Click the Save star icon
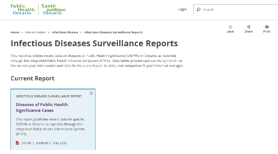Image resolution: width=278 pixels, height=154 pixels. point(230,27)
